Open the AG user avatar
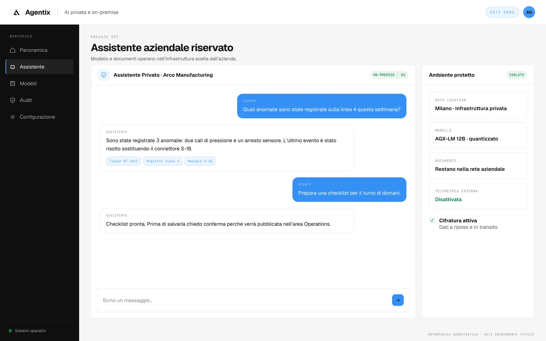This screenshot has height=341, width=546. (x=529, y=12)
